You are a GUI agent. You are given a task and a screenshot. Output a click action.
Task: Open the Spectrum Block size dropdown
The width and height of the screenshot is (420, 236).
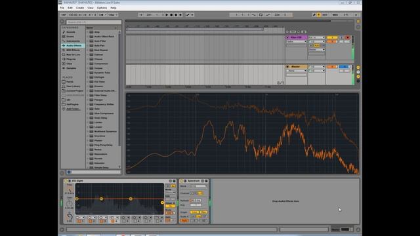pos(198,186)
